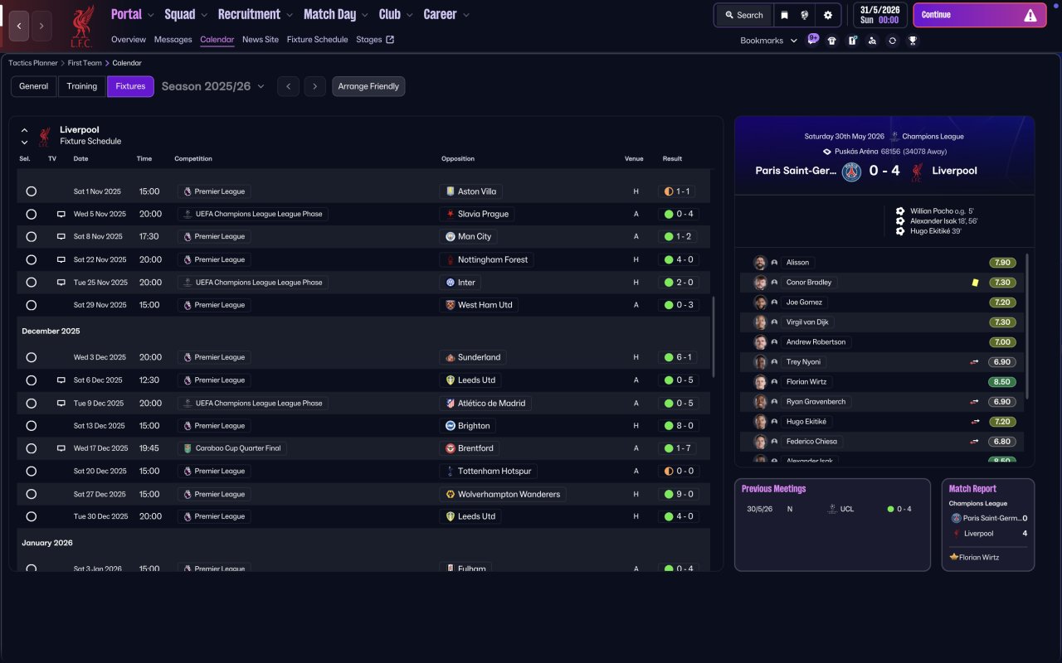Image resolution: width=1062 pixels, height=663 pixels.
Task: Open the bookmark icon beside Search
Action: coord(784,15)
